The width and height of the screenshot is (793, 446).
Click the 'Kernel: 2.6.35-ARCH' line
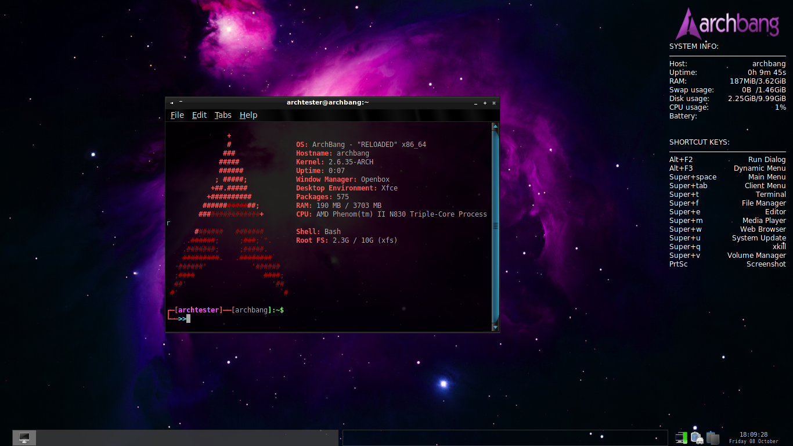[x=334, y=162]
